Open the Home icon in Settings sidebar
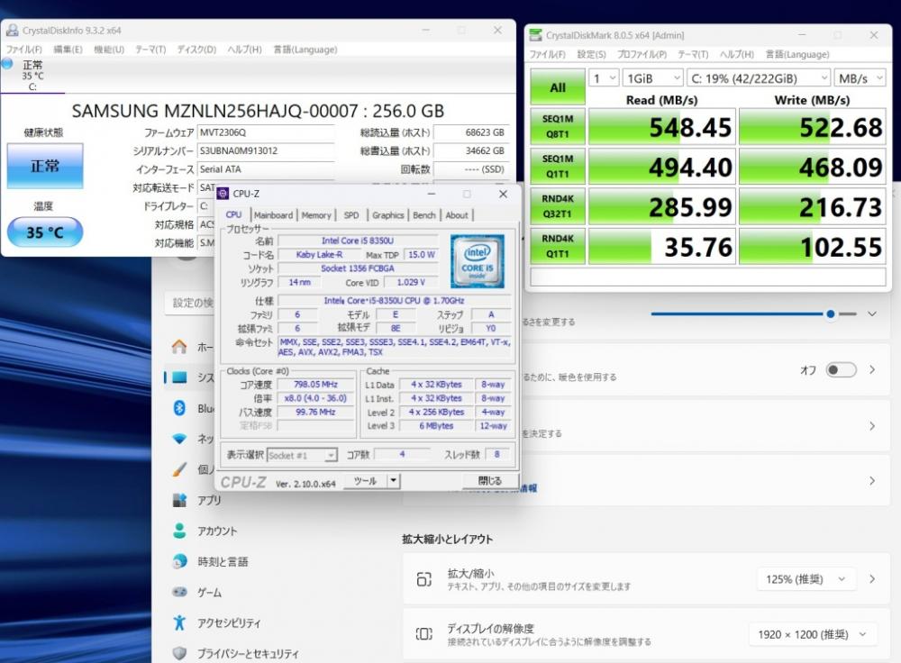The width and height of the screenshot is (901, 663). [x=179, y=347]
